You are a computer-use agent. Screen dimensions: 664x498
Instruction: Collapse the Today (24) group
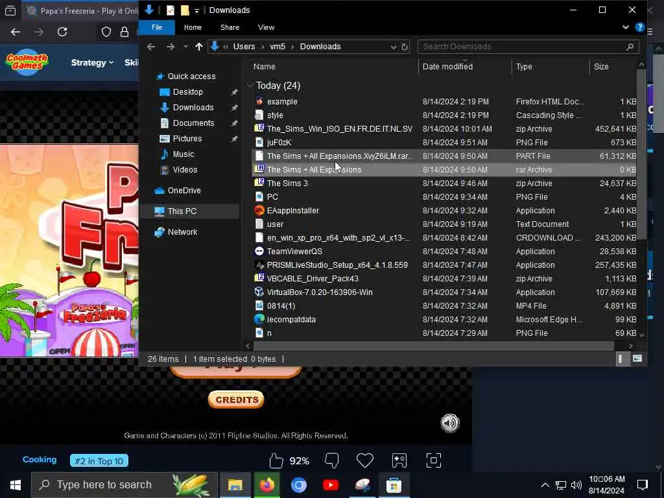click(249, 86)
